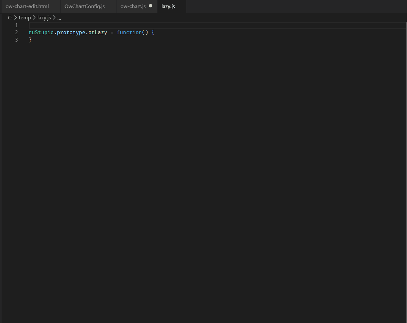Click the unsaved changes dot on ow-chart.js
407x323 pixels.
point(150,6)
